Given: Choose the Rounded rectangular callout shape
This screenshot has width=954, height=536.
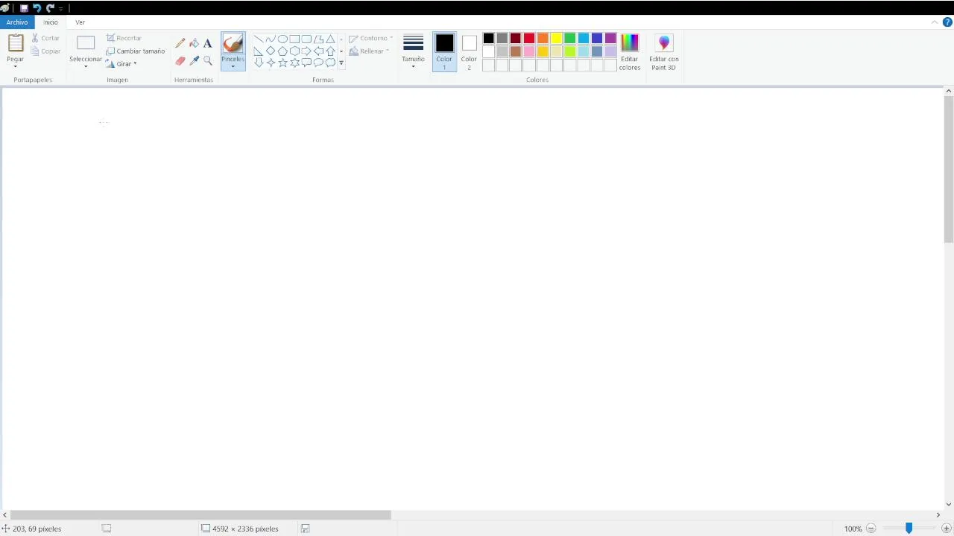Looking at the screenshot, I should click(306, 63).
